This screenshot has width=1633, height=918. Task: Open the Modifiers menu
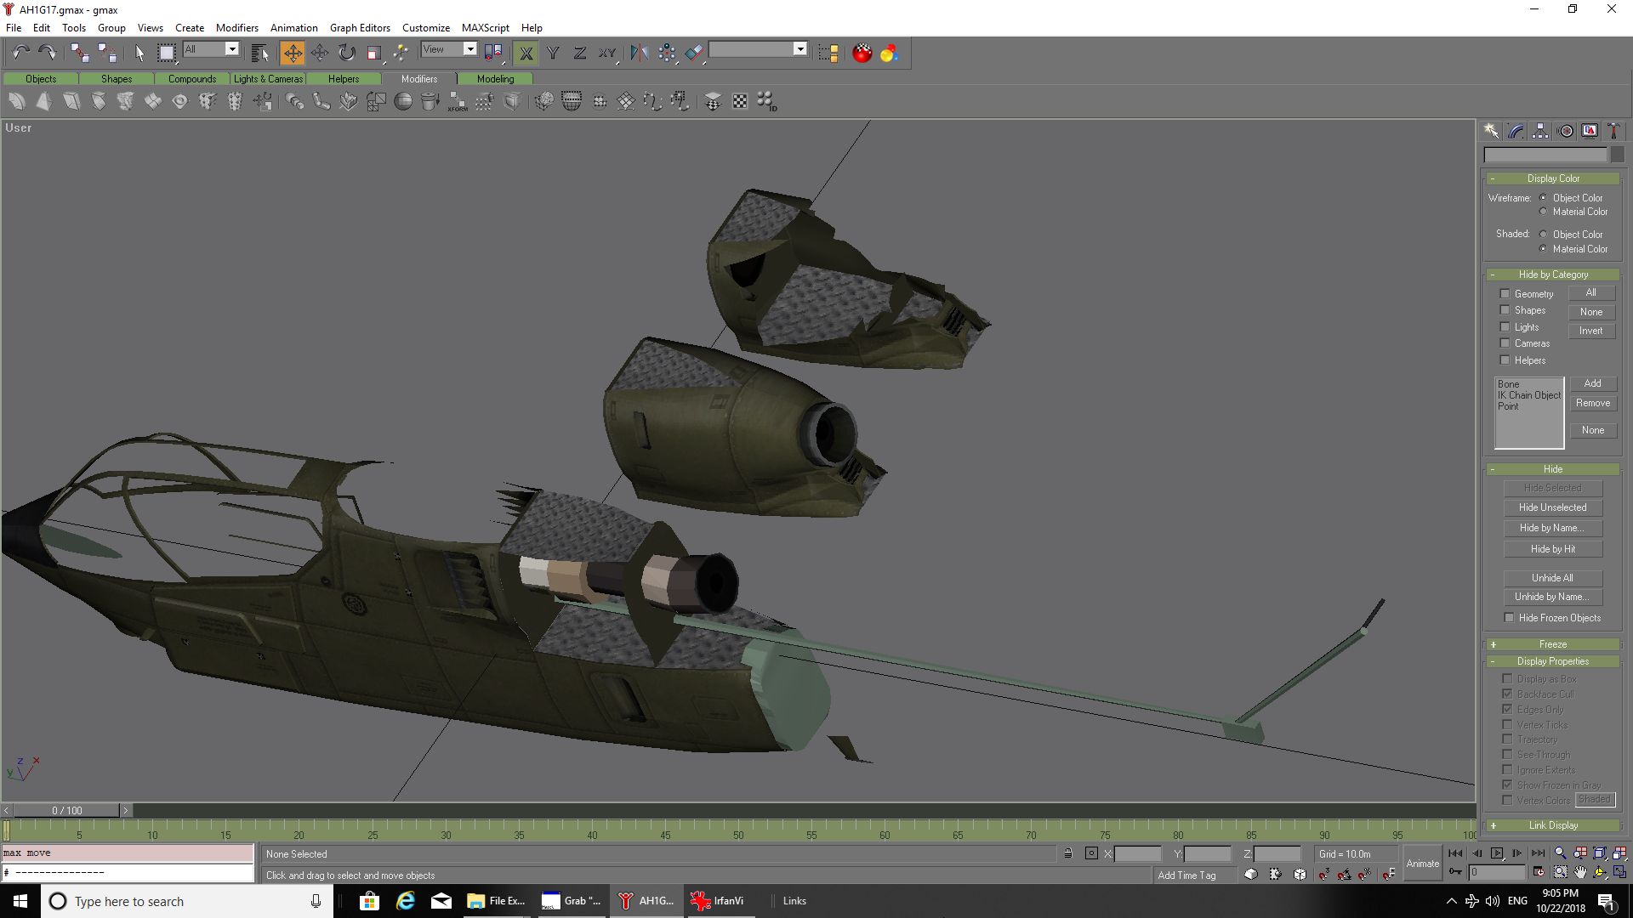236,27
